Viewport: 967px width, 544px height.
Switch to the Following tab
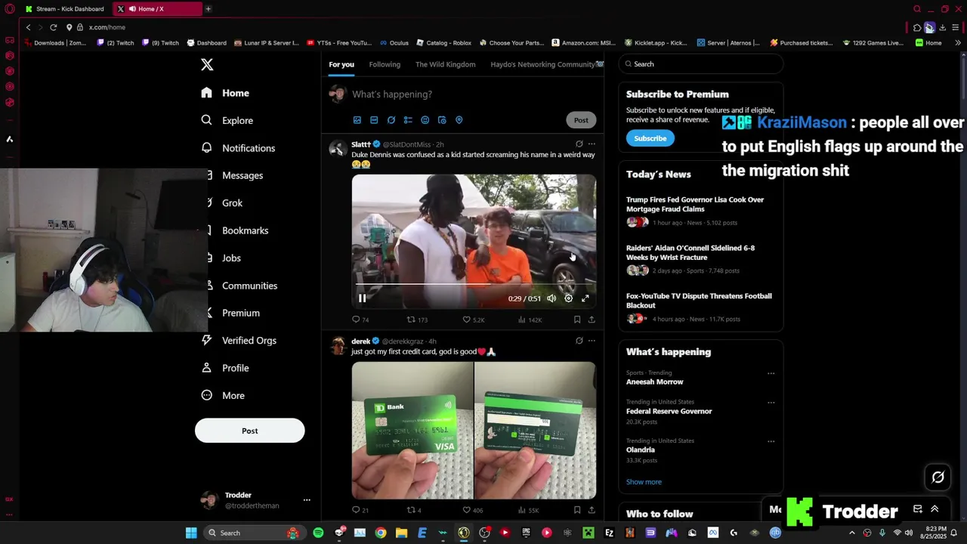(385, 64)
